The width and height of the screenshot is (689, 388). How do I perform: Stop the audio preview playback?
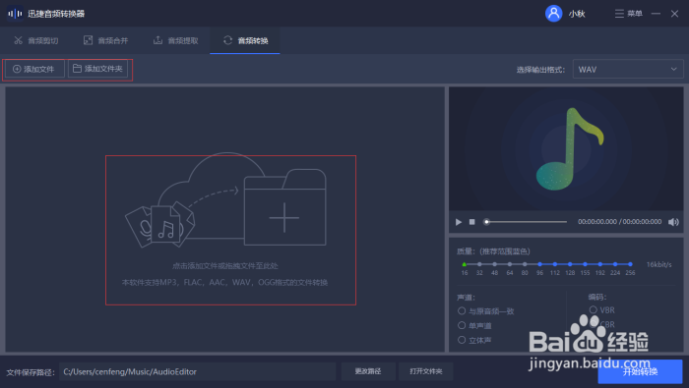click(x=471, y=222)
